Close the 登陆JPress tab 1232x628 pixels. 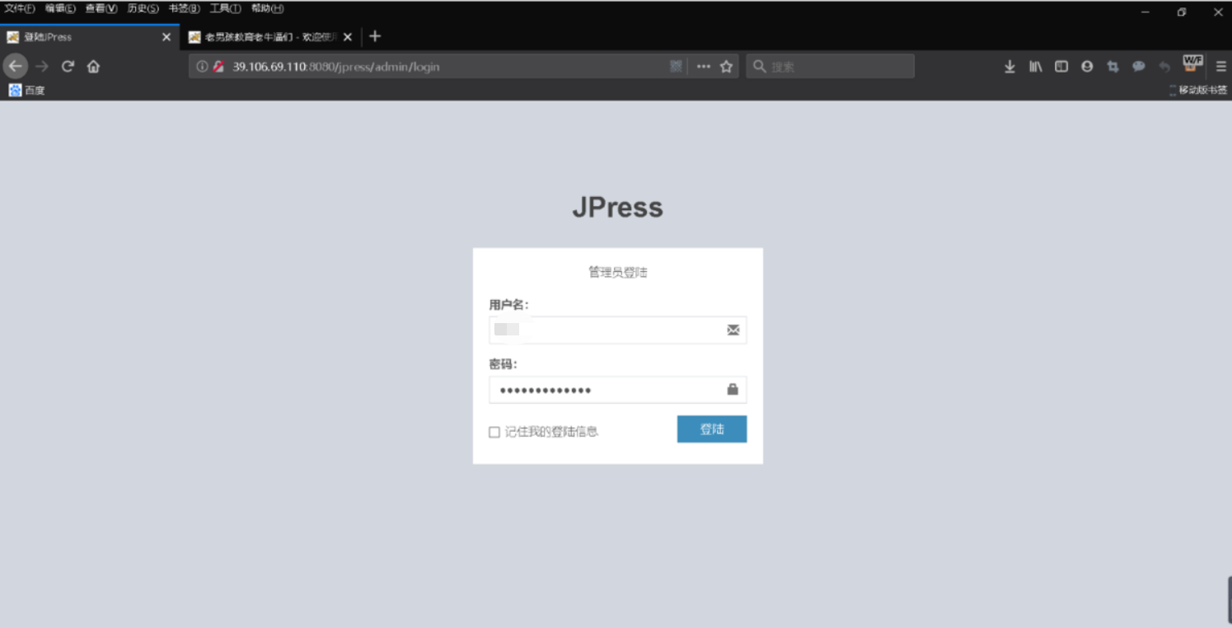(x=166, y=37)
